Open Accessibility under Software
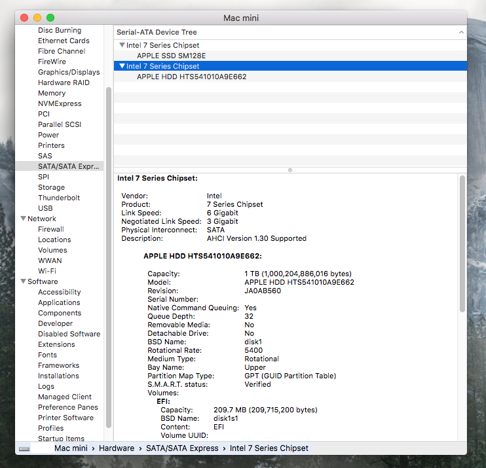The height and width of the screenshot is (468, 486). point(59,292)
